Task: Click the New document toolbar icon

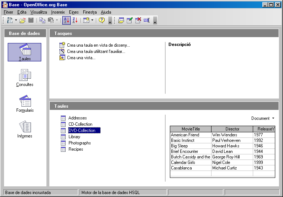Action: click(x=10, y=20)
